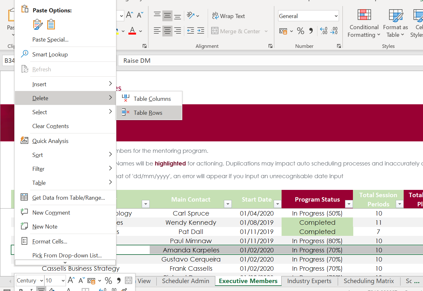
Task: Open the General number format dropdown
Action: [336, 16]
